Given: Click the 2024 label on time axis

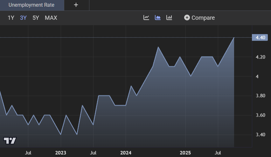Looking at the screenshot, I should tap(126, 153).
